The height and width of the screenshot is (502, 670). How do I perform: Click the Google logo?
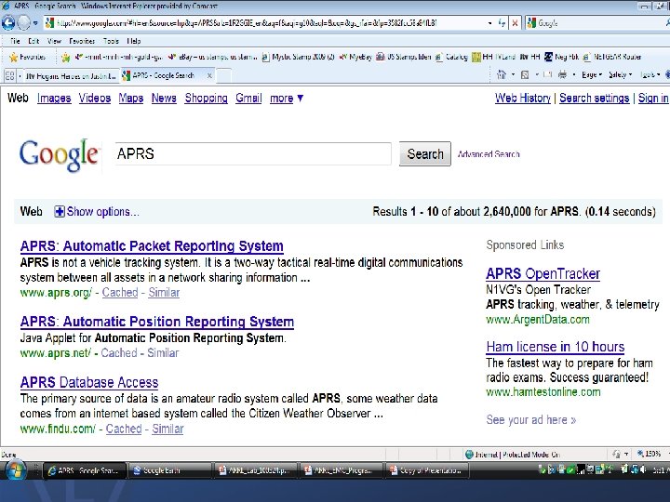point(59,155)
